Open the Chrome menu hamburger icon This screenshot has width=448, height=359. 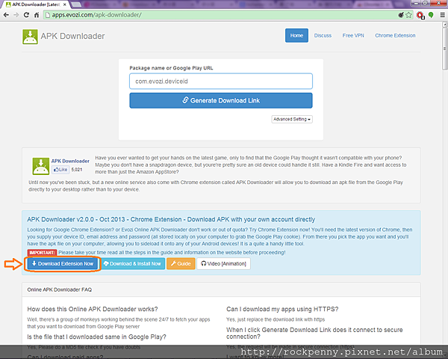(442, 15)
